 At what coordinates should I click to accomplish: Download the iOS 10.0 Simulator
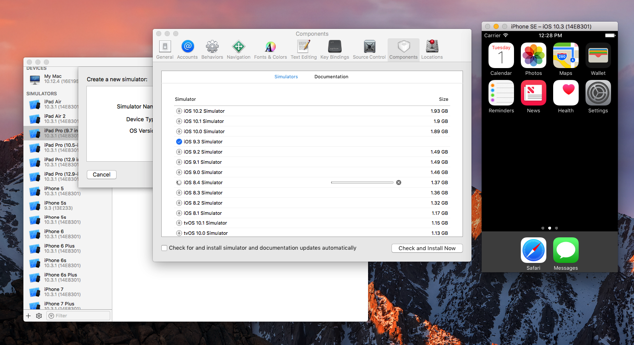pyautogui.click(x=179, y=131)
